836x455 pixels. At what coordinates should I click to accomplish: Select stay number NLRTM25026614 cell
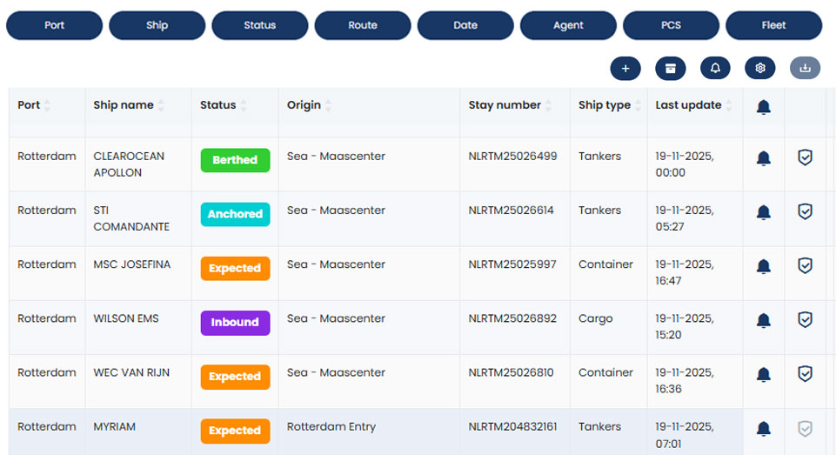point(512,211)
